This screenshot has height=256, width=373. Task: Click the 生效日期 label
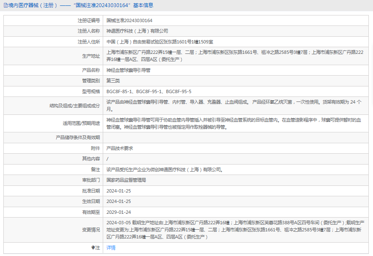pyautogui.click(x=91, y=201)
